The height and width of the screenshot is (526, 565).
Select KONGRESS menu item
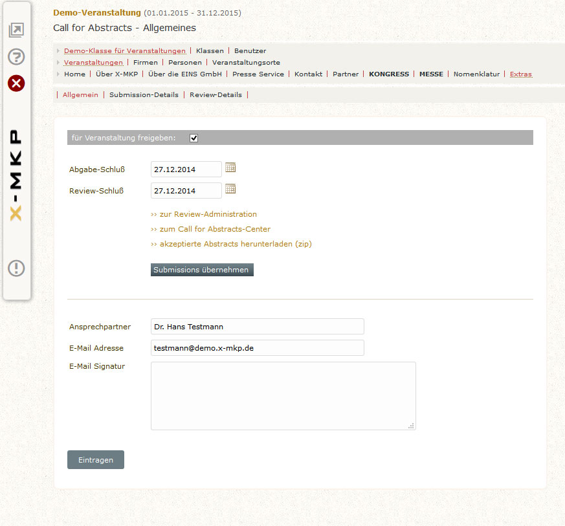pos(389,74)
